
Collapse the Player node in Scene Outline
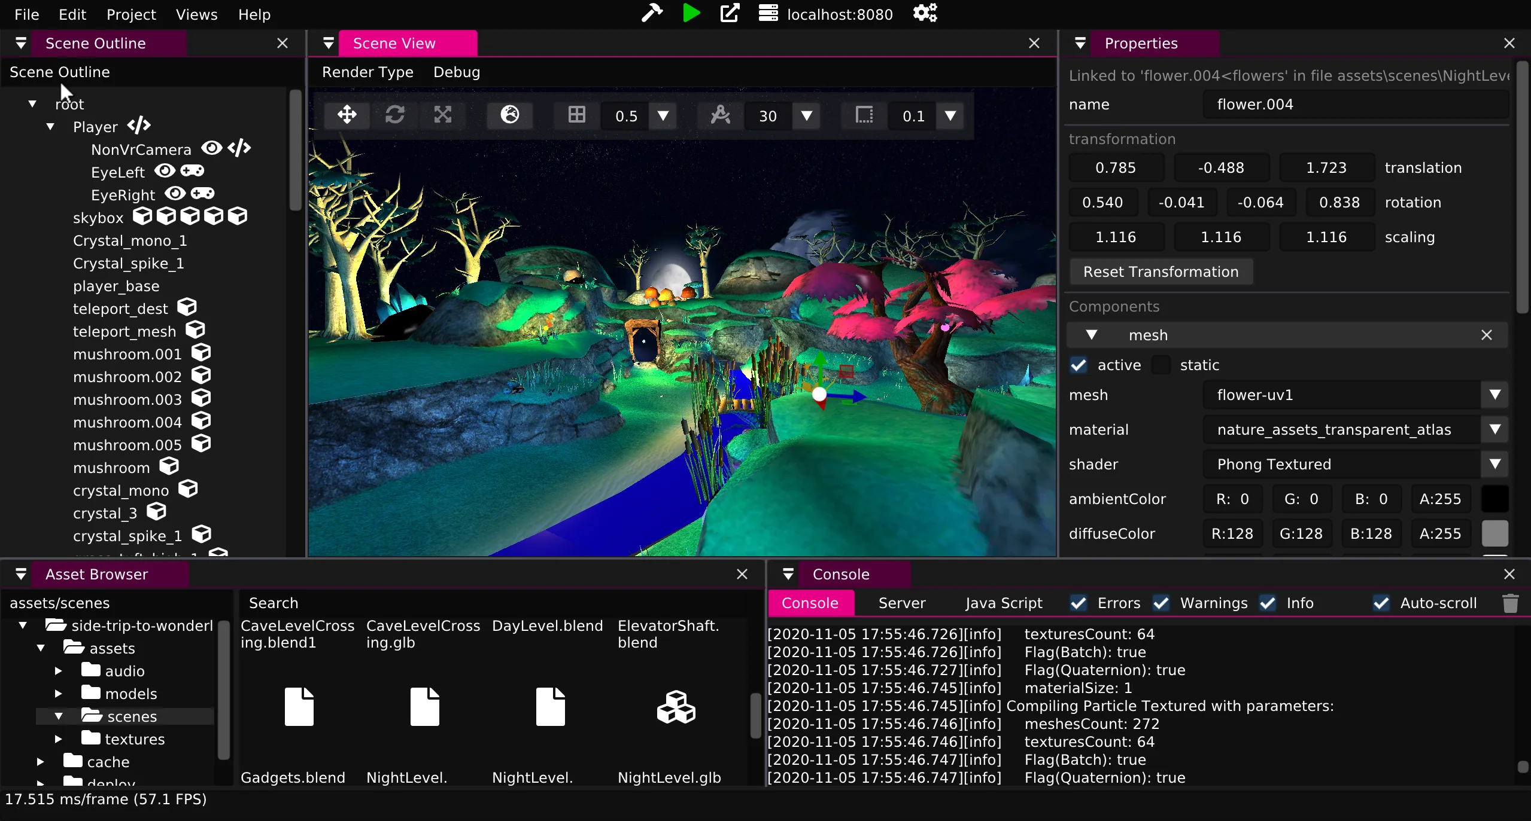click(51, 126)
